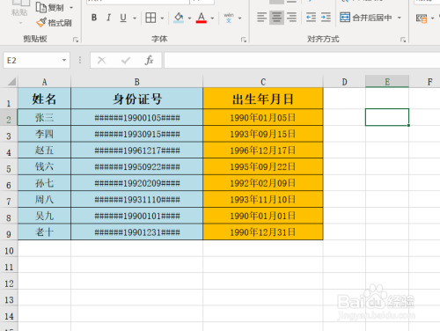Screen dimensions: 440x331
Task: Select cell containing 老十
Action: [44, 232]
